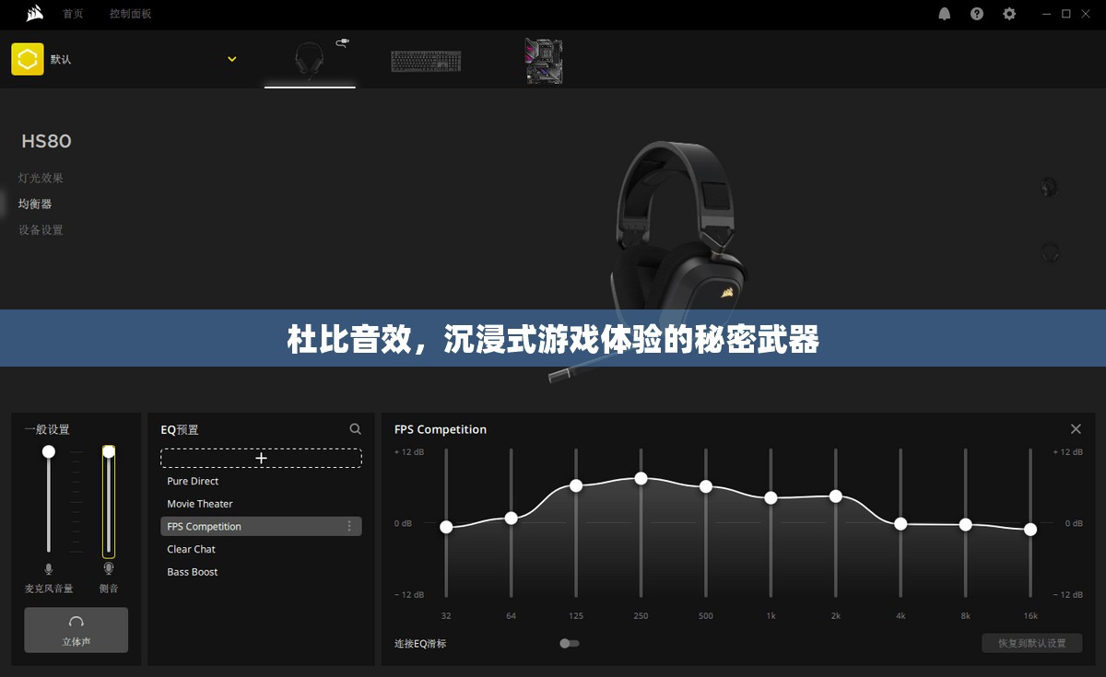The width and height of the screenshot is (1106, 677).
Task: Add a new EQ preset with plus
Action: tap(261, 458)
